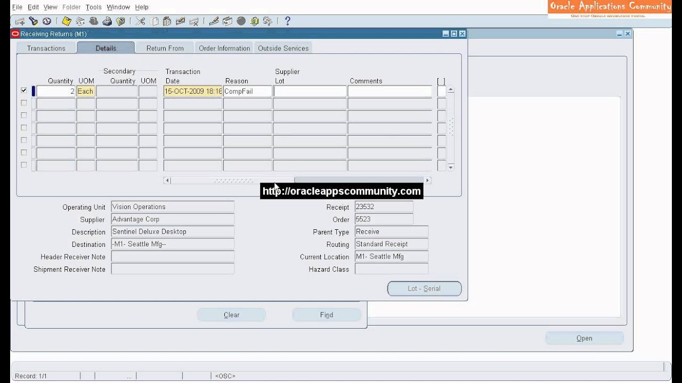The image size is (682, 383).
Task: Check the seventh row checkbox
Action: [x=23, y=165]
